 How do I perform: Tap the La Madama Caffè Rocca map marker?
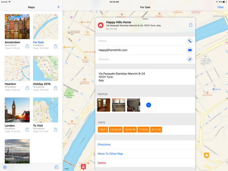click(85, 80)
